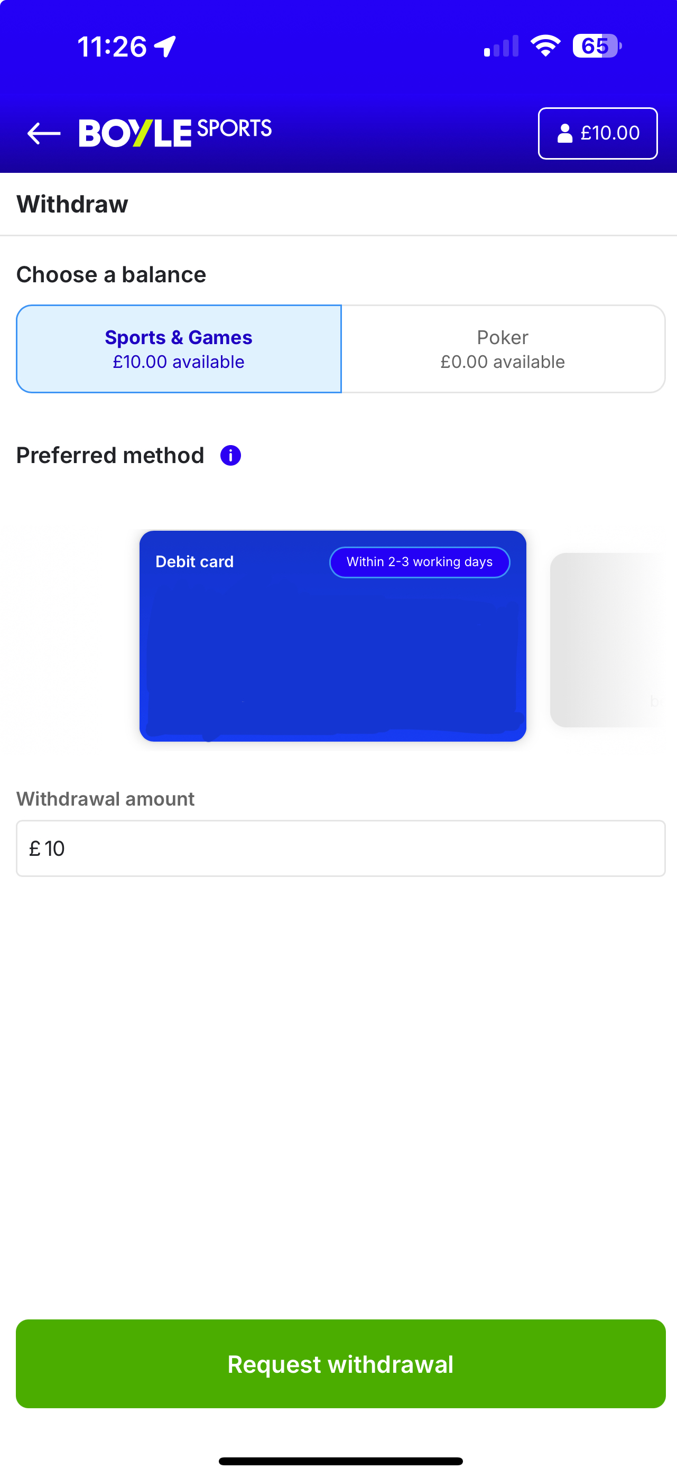Focus the Withdrawal amount field

pos(341,848)
